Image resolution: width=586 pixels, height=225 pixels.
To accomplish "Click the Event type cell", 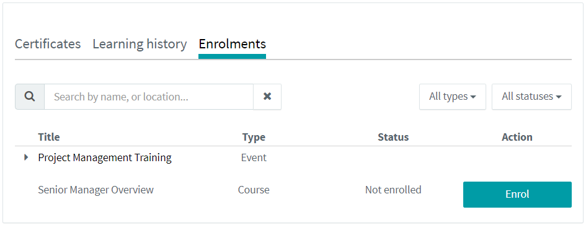I will 254,157.
